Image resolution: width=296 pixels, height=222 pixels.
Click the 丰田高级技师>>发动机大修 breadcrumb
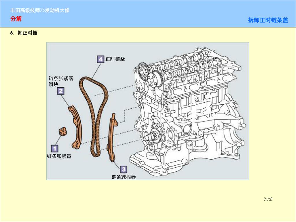pos(40,10)
